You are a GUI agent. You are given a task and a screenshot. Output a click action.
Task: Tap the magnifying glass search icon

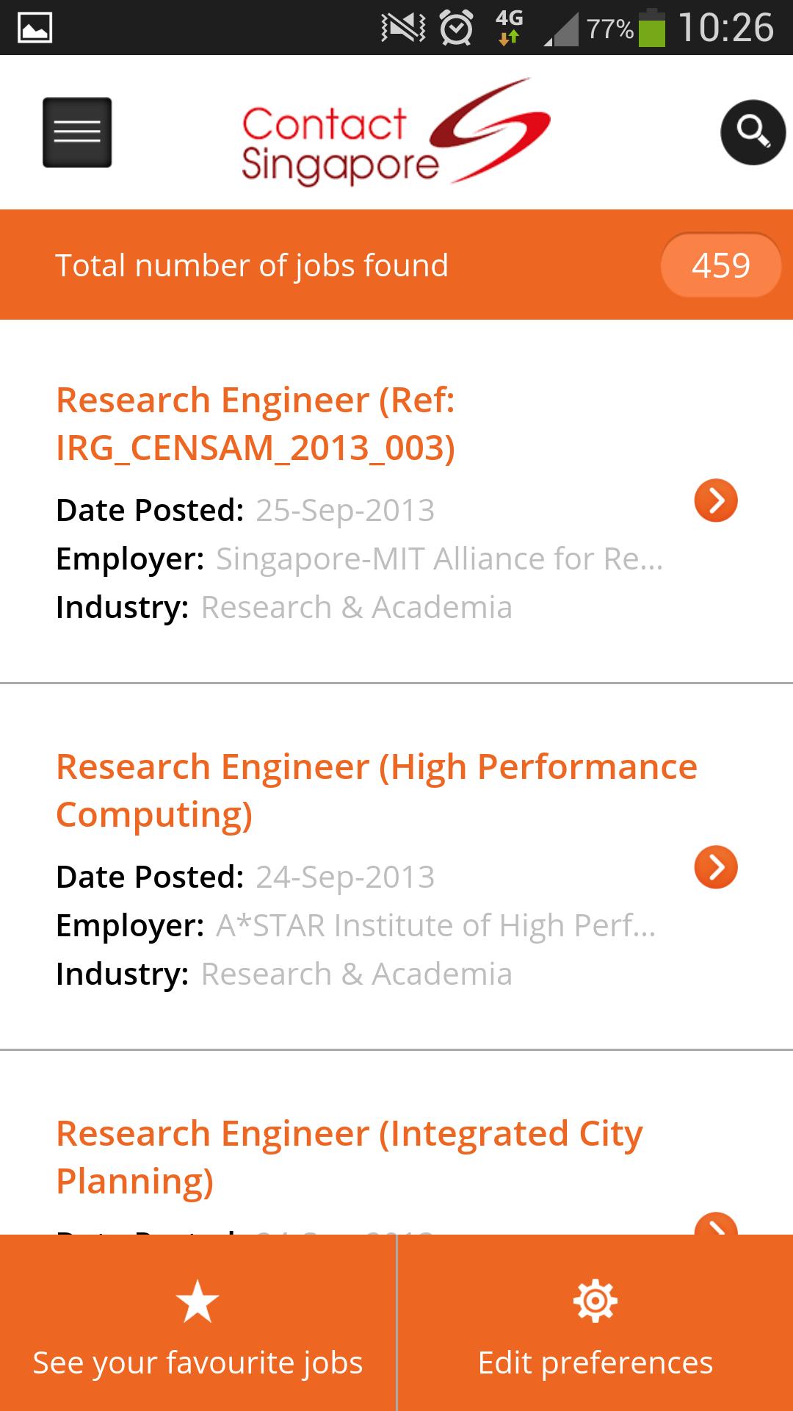point(753,132)
